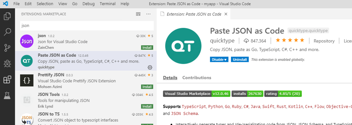Select JSON Tools extension in list
This screenshot has width=352, height=125.
[x=86, y=100]
